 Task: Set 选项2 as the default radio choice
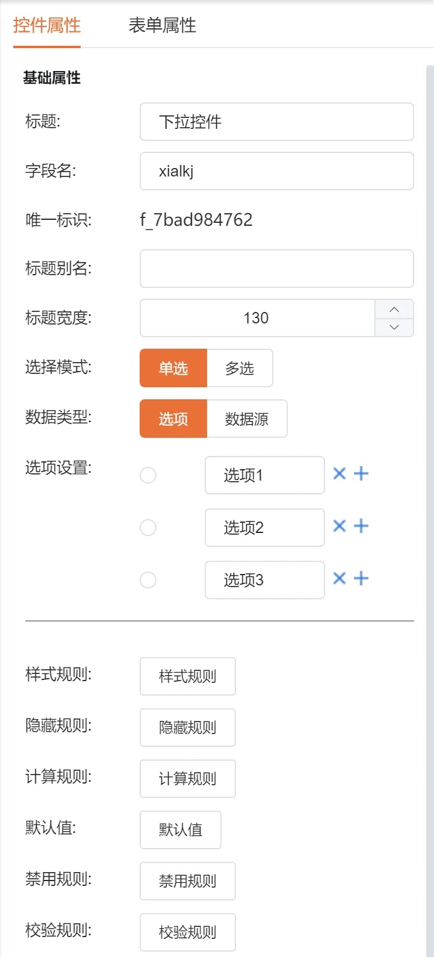(x=148, y=528)
